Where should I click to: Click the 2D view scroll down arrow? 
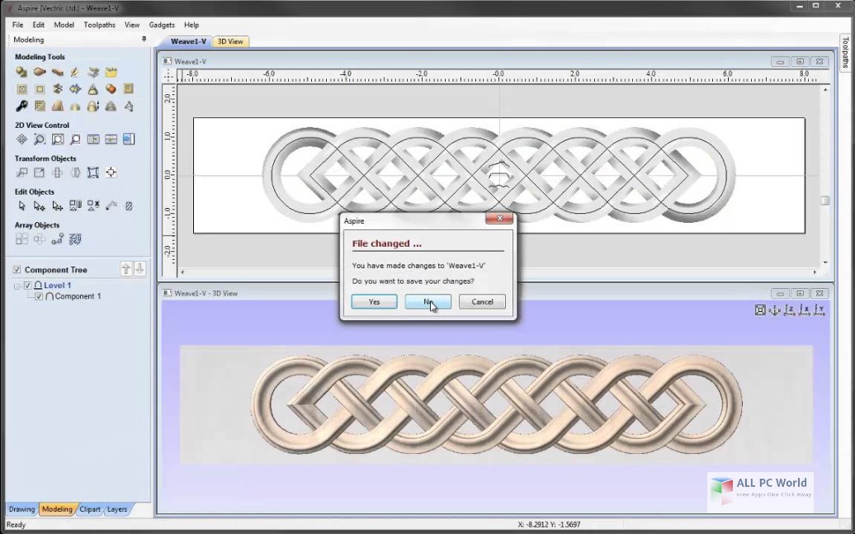click(825, 262)
